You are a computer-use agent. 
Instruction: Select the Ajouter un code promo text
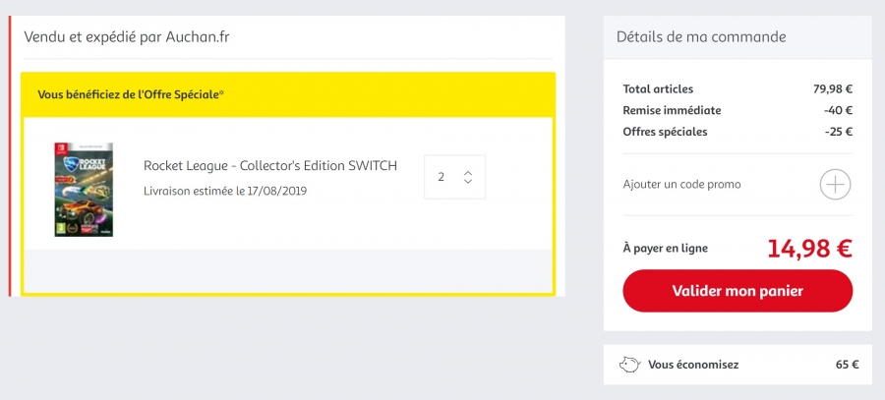(x=681, y=185)
